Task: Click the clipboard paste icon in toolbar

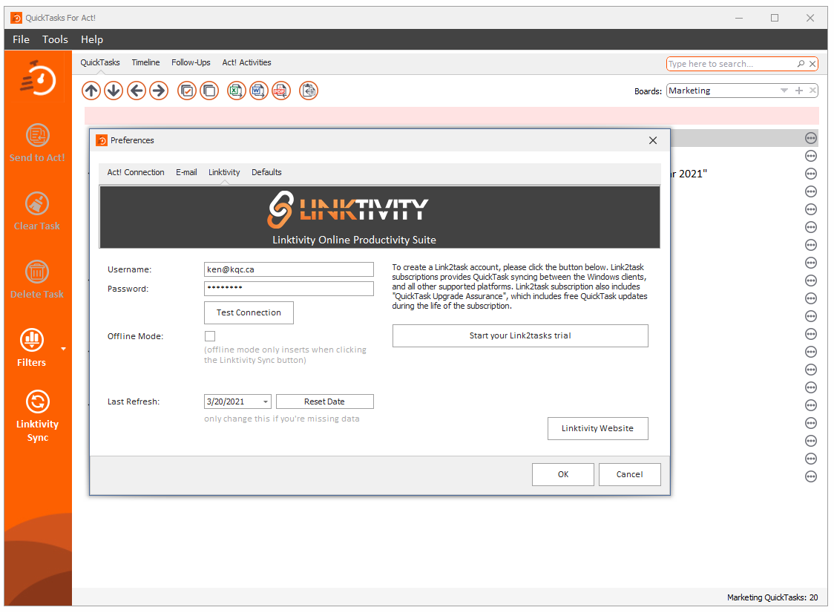Action: click(x=309, y=91)
